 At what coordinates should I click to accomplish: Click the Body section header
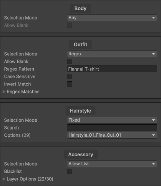tap(80, 8)
